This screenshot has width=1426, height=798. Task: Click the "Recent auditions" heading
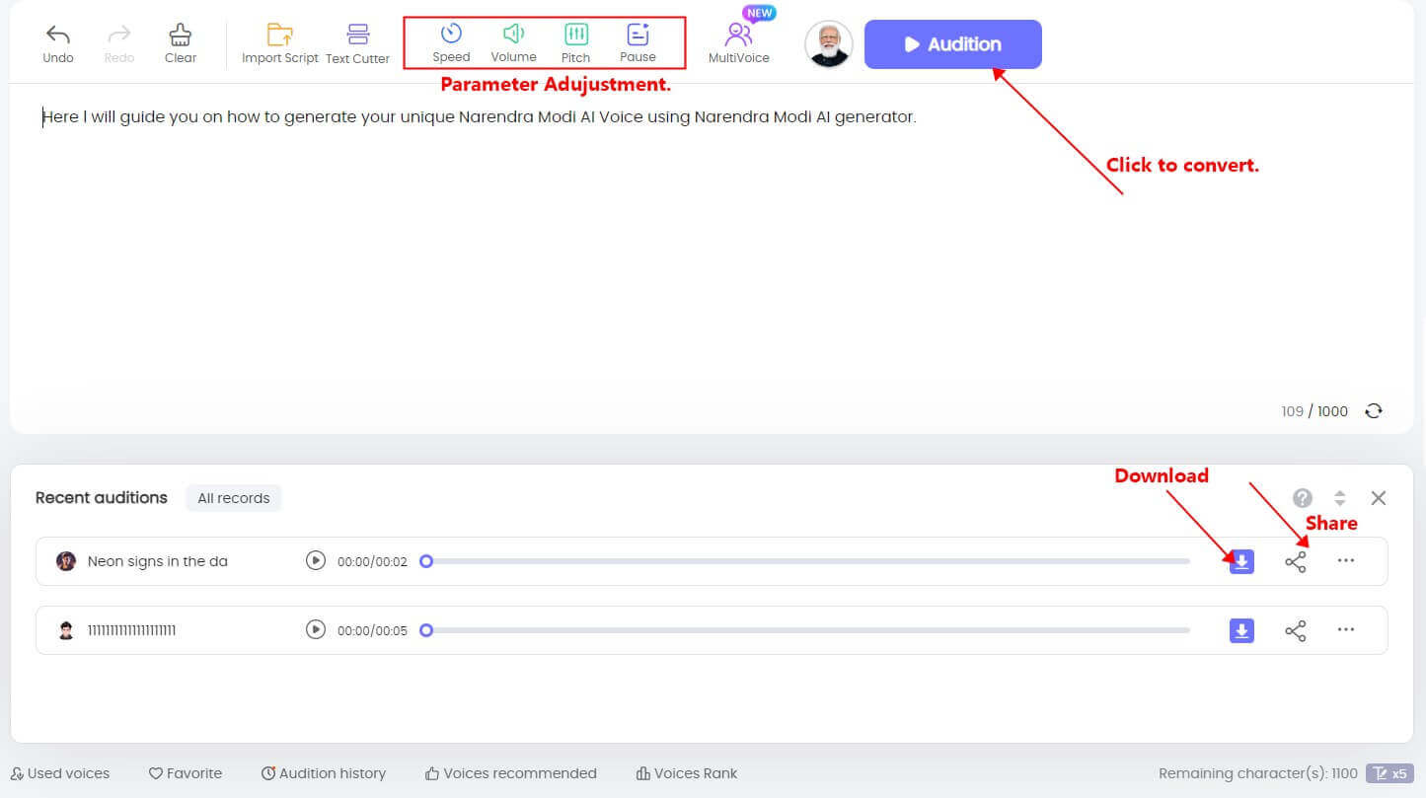[102, 498]
